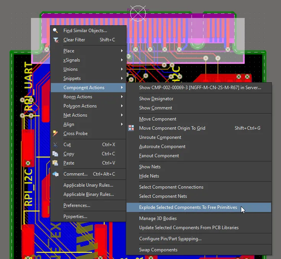Choose Select Component Connections
Screen dimensions: 281x259
point(199,187)
